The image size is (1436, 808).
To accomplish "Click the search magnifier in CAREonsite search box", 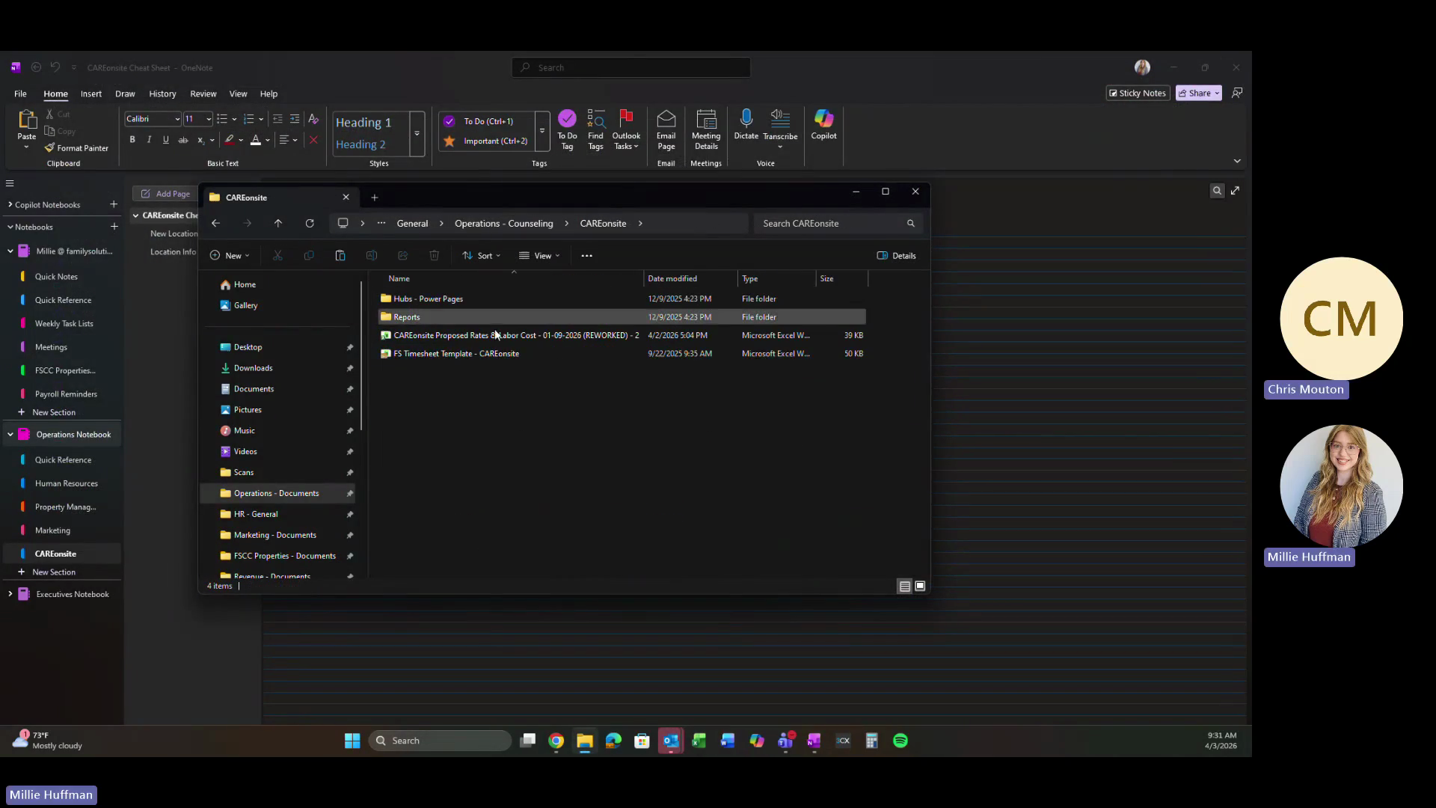I will [910, 223].
